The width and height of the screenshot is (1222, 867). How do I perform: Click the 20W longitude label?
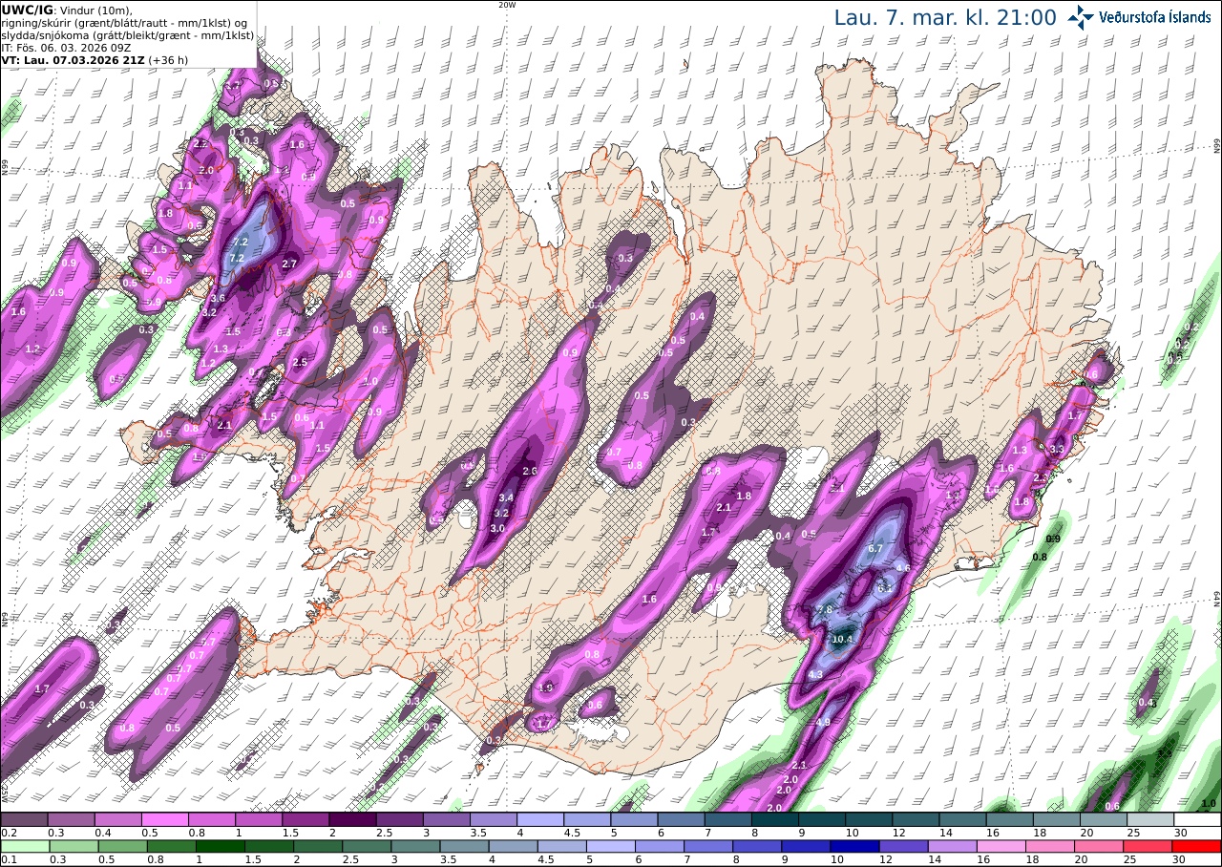click(507, 5)
